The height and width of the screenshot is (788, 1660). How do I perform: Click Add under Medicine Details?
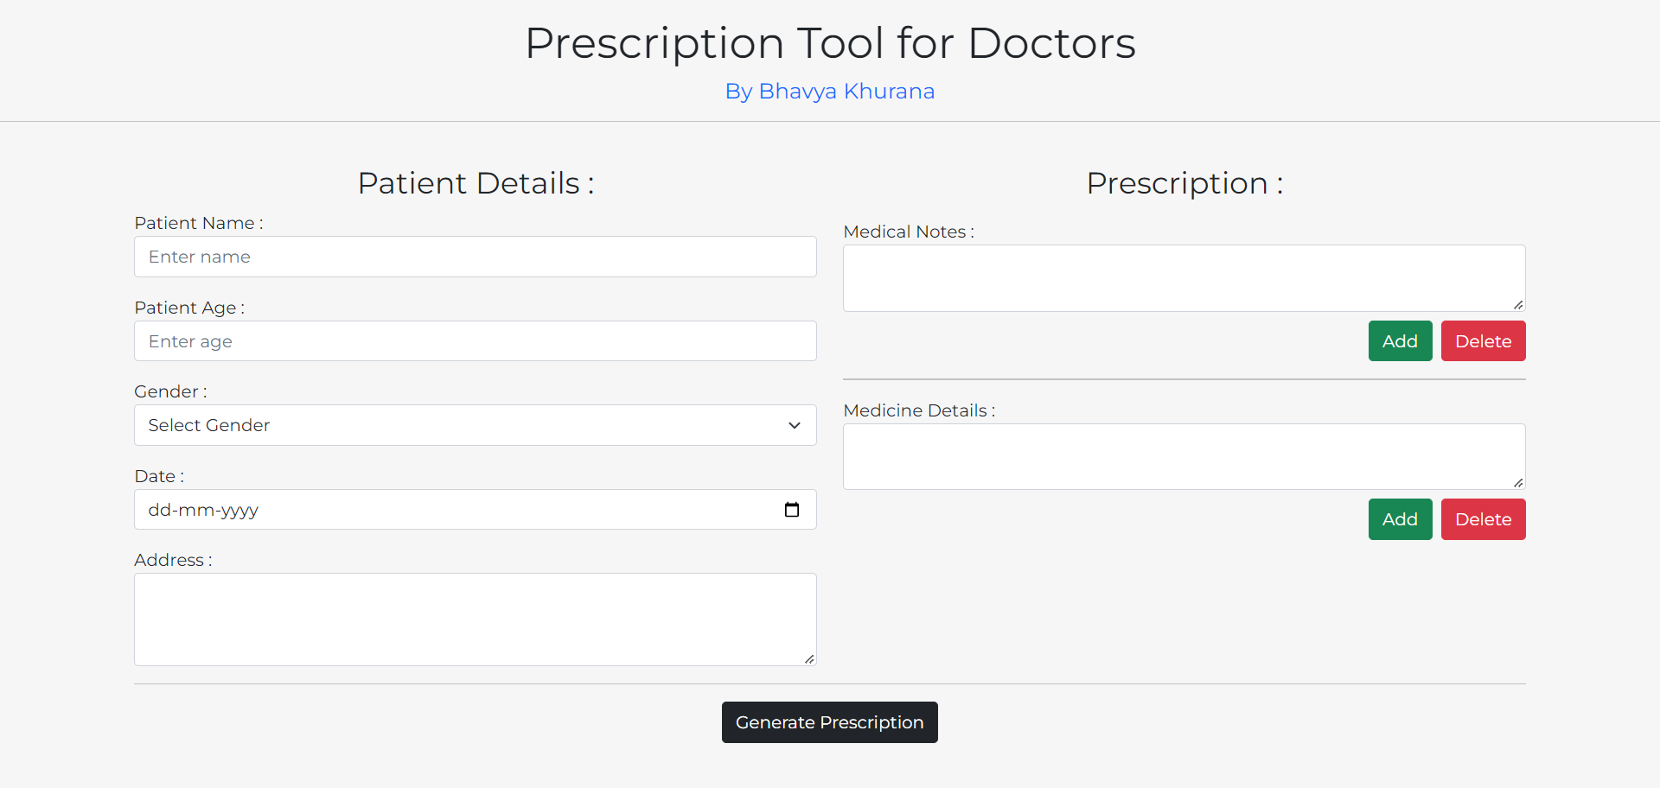(x=1399, y=518)
